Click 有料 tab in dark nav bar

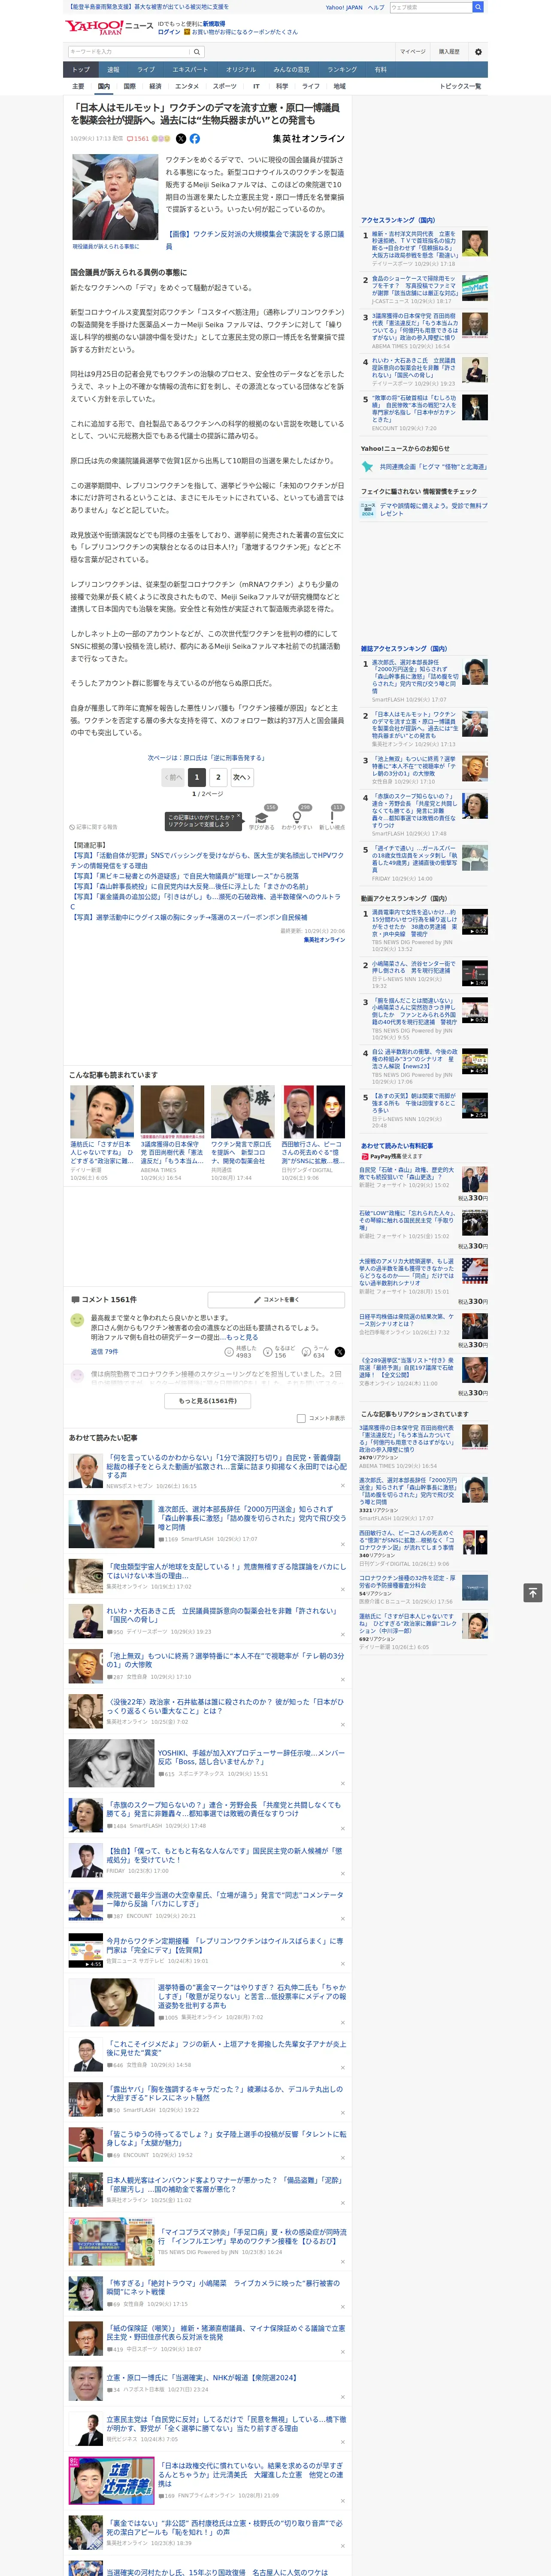[x=380, y=69]
